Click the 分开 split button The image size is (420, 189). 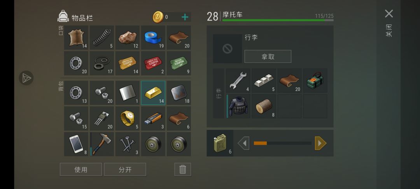[125, 170]
